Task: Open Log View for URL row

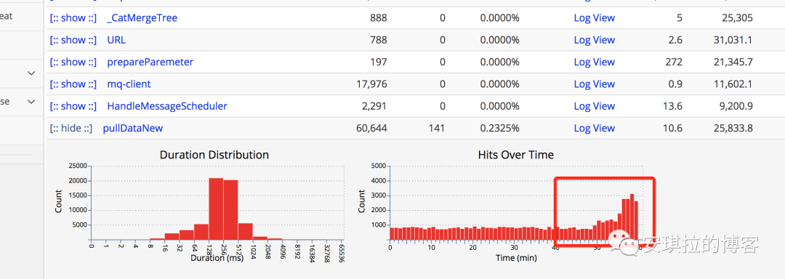Action: tap(595, 40)
